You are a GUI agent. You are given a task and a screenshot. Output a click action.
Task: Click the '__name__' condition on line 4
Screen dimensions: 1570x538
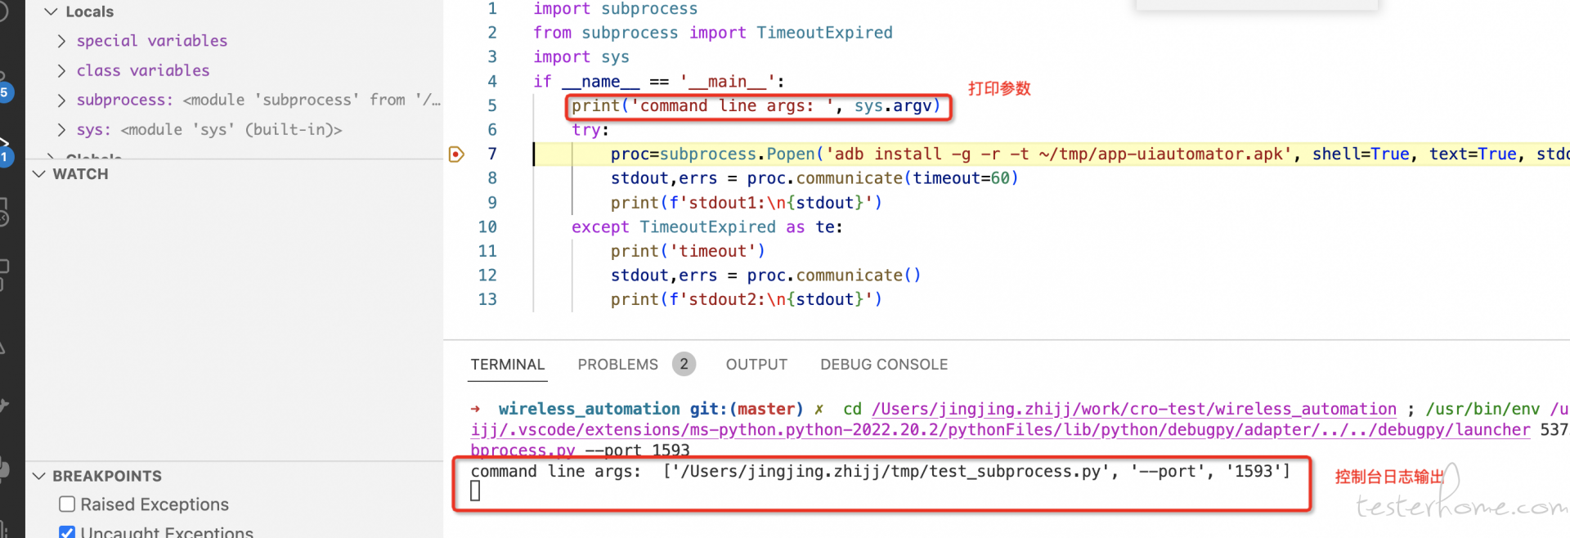pos(600,82)
